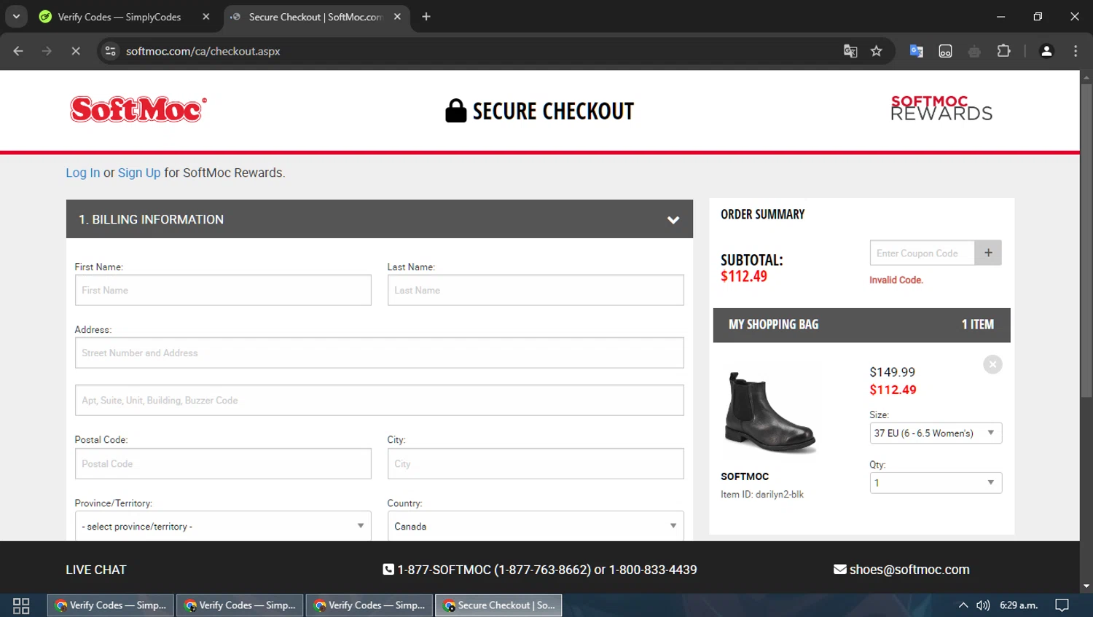Open the Chrome three-dot menu
1093x617 pixels.
click(x=1076, y=51)
